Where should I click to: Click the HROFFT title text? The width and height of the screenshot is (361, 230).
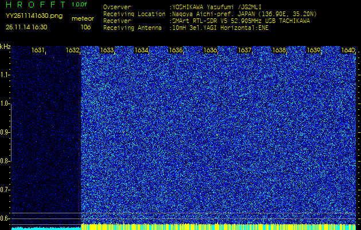coord(36,5)
